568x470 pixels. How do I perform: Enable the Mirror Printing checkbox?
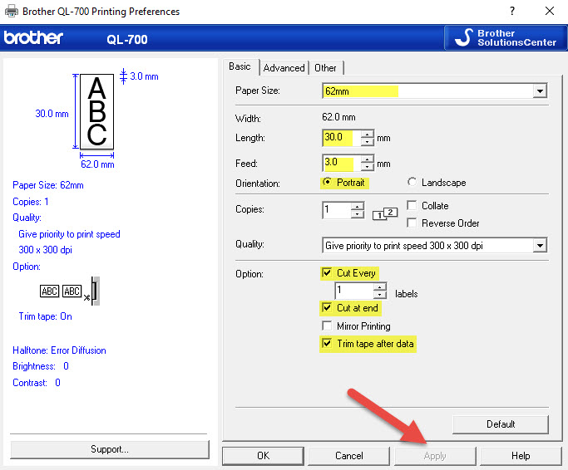coord(327,326)
